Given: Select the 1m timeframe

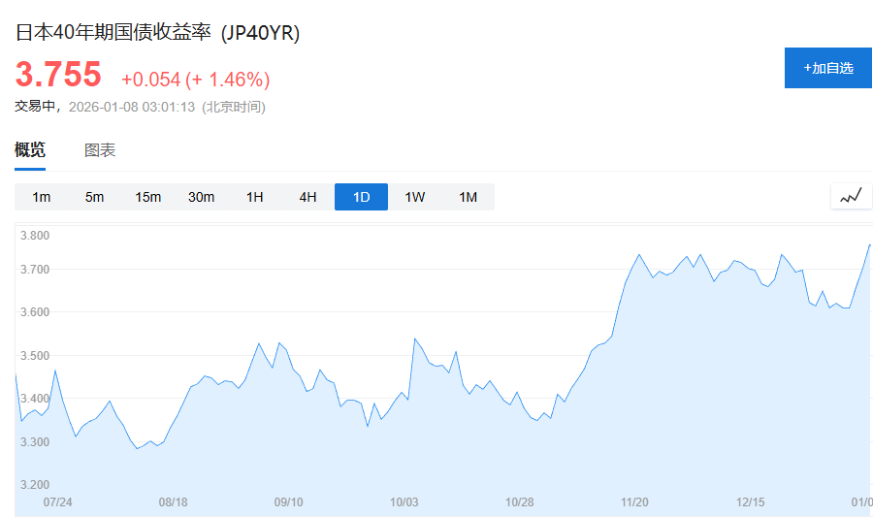Looking at the screenshot, I should [41, 197].
